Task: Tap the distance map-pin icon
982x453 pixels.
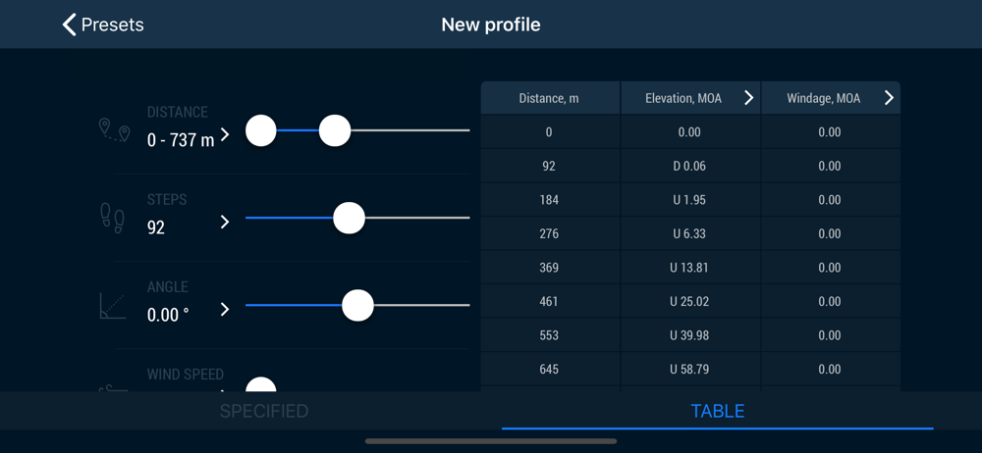Action: [115, 130]
